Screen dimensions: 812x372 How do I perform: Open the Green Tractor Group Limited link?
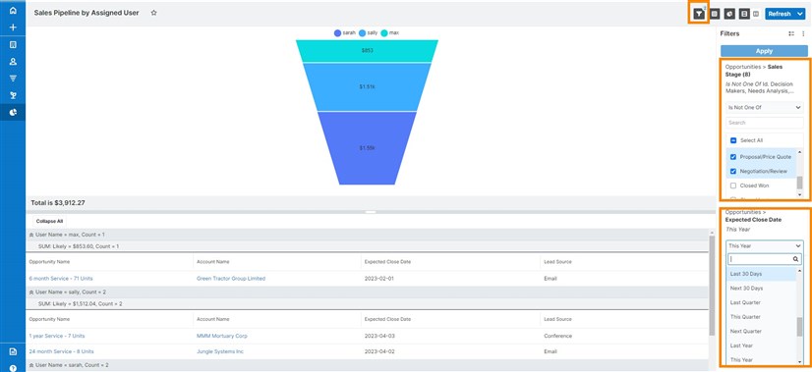point(231,279)
